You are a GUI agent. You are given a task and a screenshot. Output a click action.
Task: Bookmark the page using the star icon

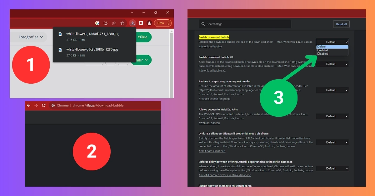pyautogui.click(x=122, y=23)
